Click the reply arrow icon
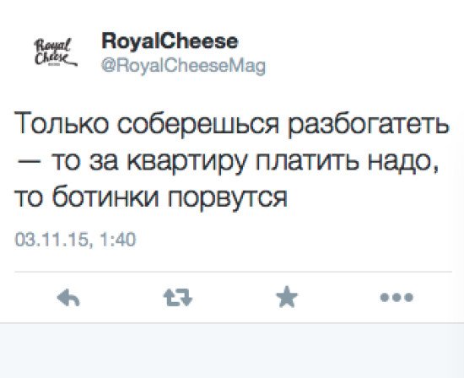This screenshot has width=464, height=378. [x=68, y=297]
